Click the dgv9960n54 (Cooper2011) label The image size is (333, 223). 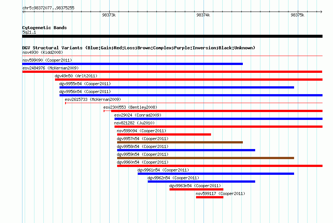click(x=143, y=162)
